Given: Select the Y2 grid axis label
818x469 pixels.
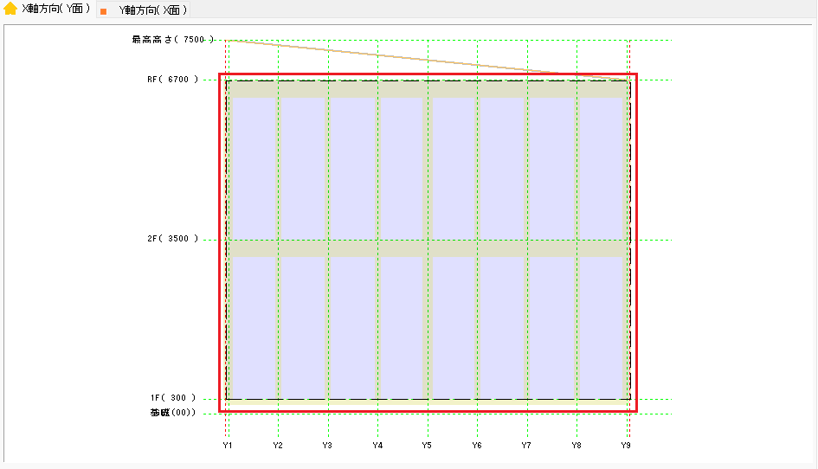Looking at the screenshot, I should (x=278, y=445).
